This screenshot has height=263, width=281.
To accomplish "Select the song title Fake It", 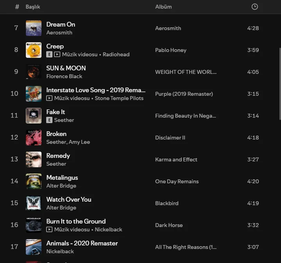I will (56, 112).
